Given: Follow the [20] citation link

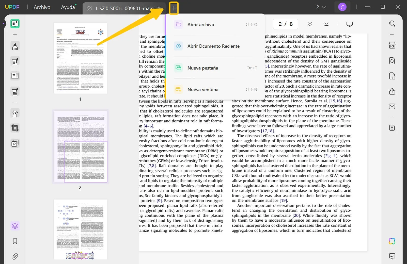Looking at the screenshot, I should 296,216.
